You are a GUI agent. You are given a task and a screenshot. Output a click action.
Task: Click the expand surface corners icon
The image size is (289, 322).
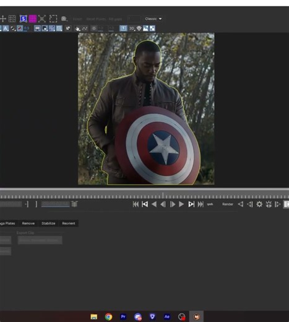[x=42, y=19]
